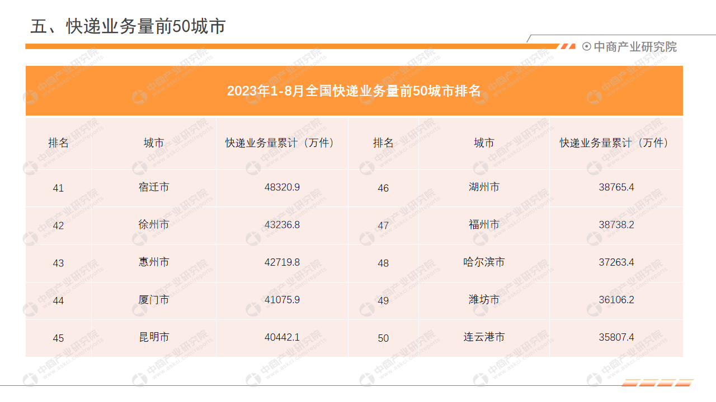Screen dimensions: 716x402
Task: Click the table title 2023年1-8月全国快递业务量前50城市排名
Action: pyautogui.click(x=354, y=91)
